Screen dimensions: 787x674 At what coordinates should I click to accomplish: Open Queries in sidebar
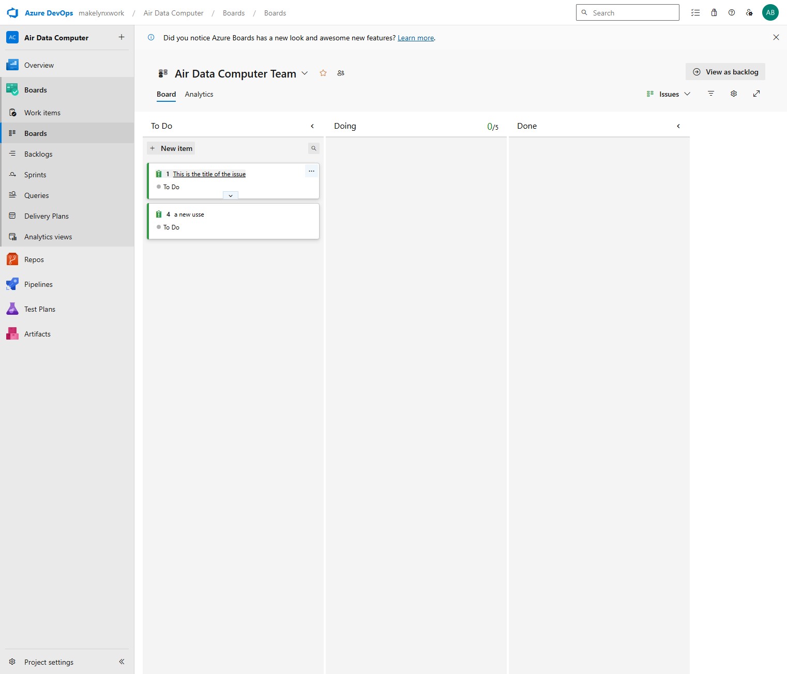click(x=68, y=195)
